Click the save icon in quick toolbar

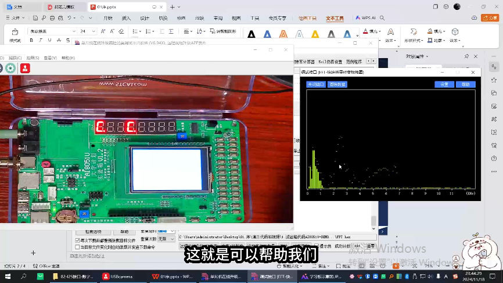tap(35, 18)
